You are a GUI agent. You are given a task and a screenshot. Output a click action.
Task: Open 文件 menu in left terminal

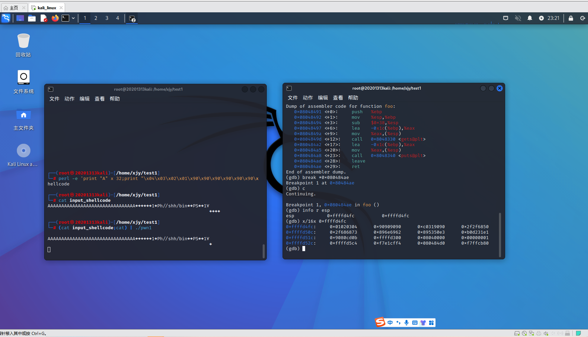point(54,99)
